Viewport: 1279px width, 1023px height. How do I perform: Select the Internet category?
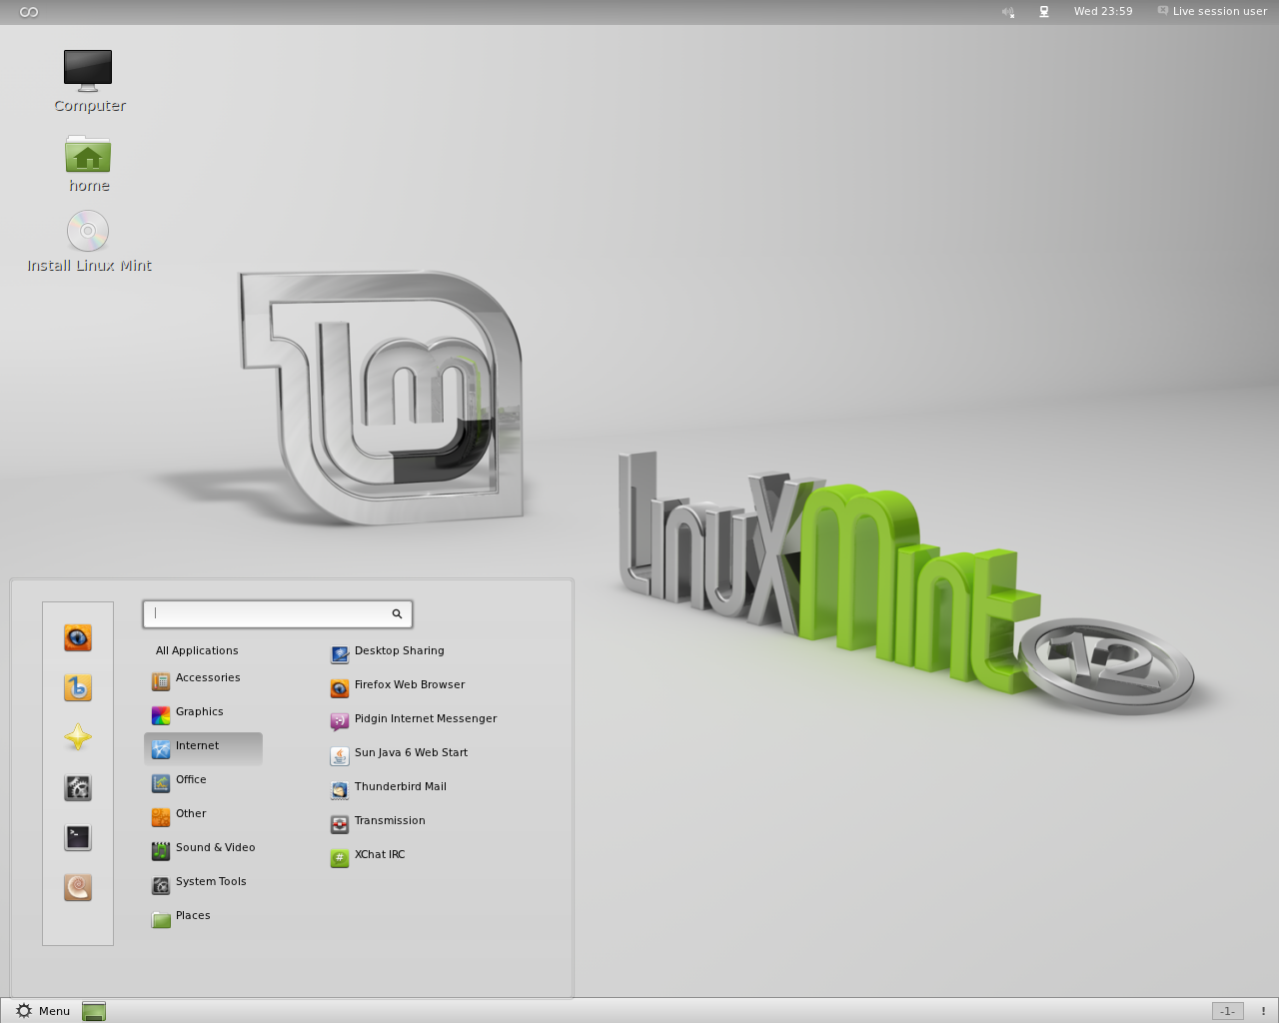click(x=204, y=748)
